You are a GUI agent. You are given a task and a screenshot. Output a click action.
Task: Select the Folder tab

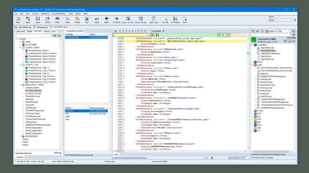click(x=29, y=31)
